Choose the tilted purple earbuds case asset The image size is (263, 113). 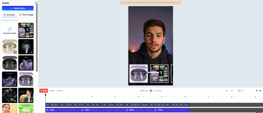pos(26,63)
